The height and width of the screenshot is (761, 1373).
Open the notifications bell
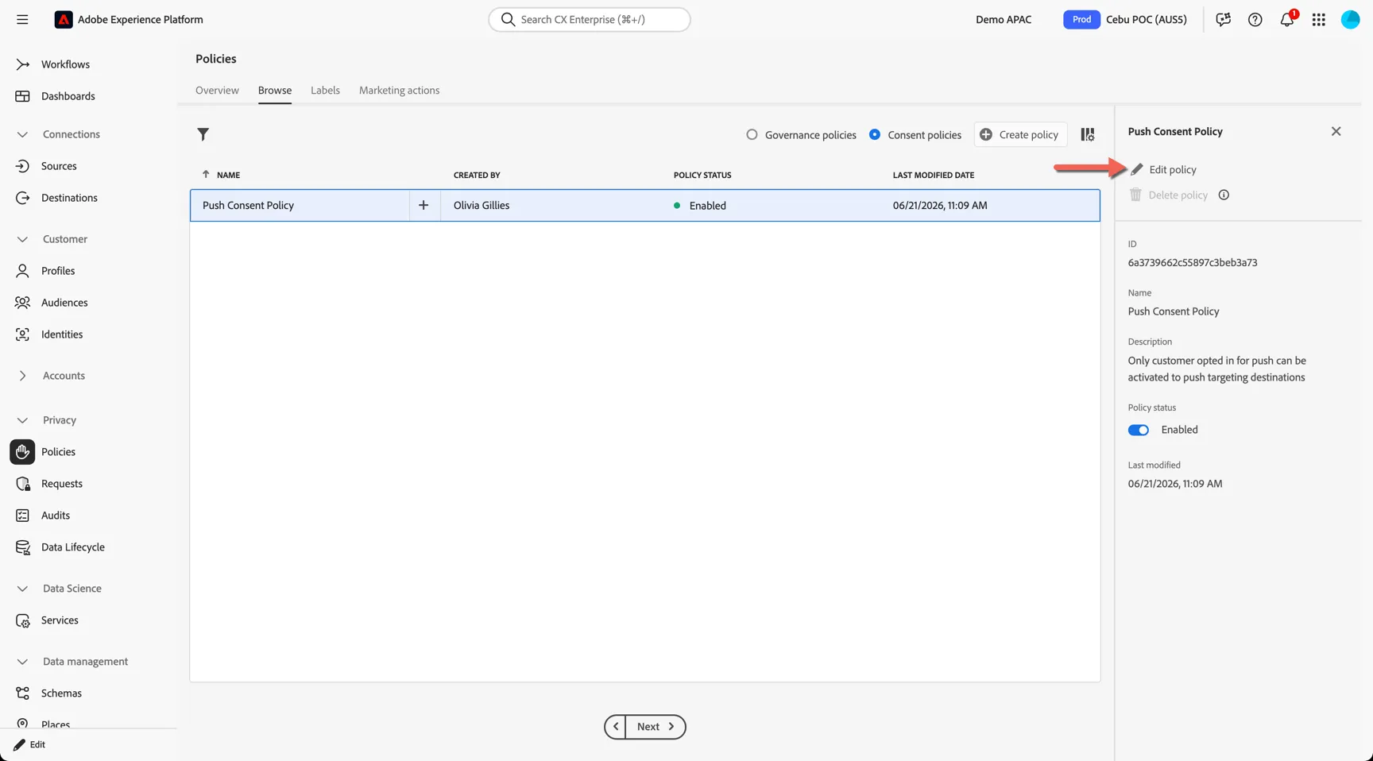[1286, 20]
